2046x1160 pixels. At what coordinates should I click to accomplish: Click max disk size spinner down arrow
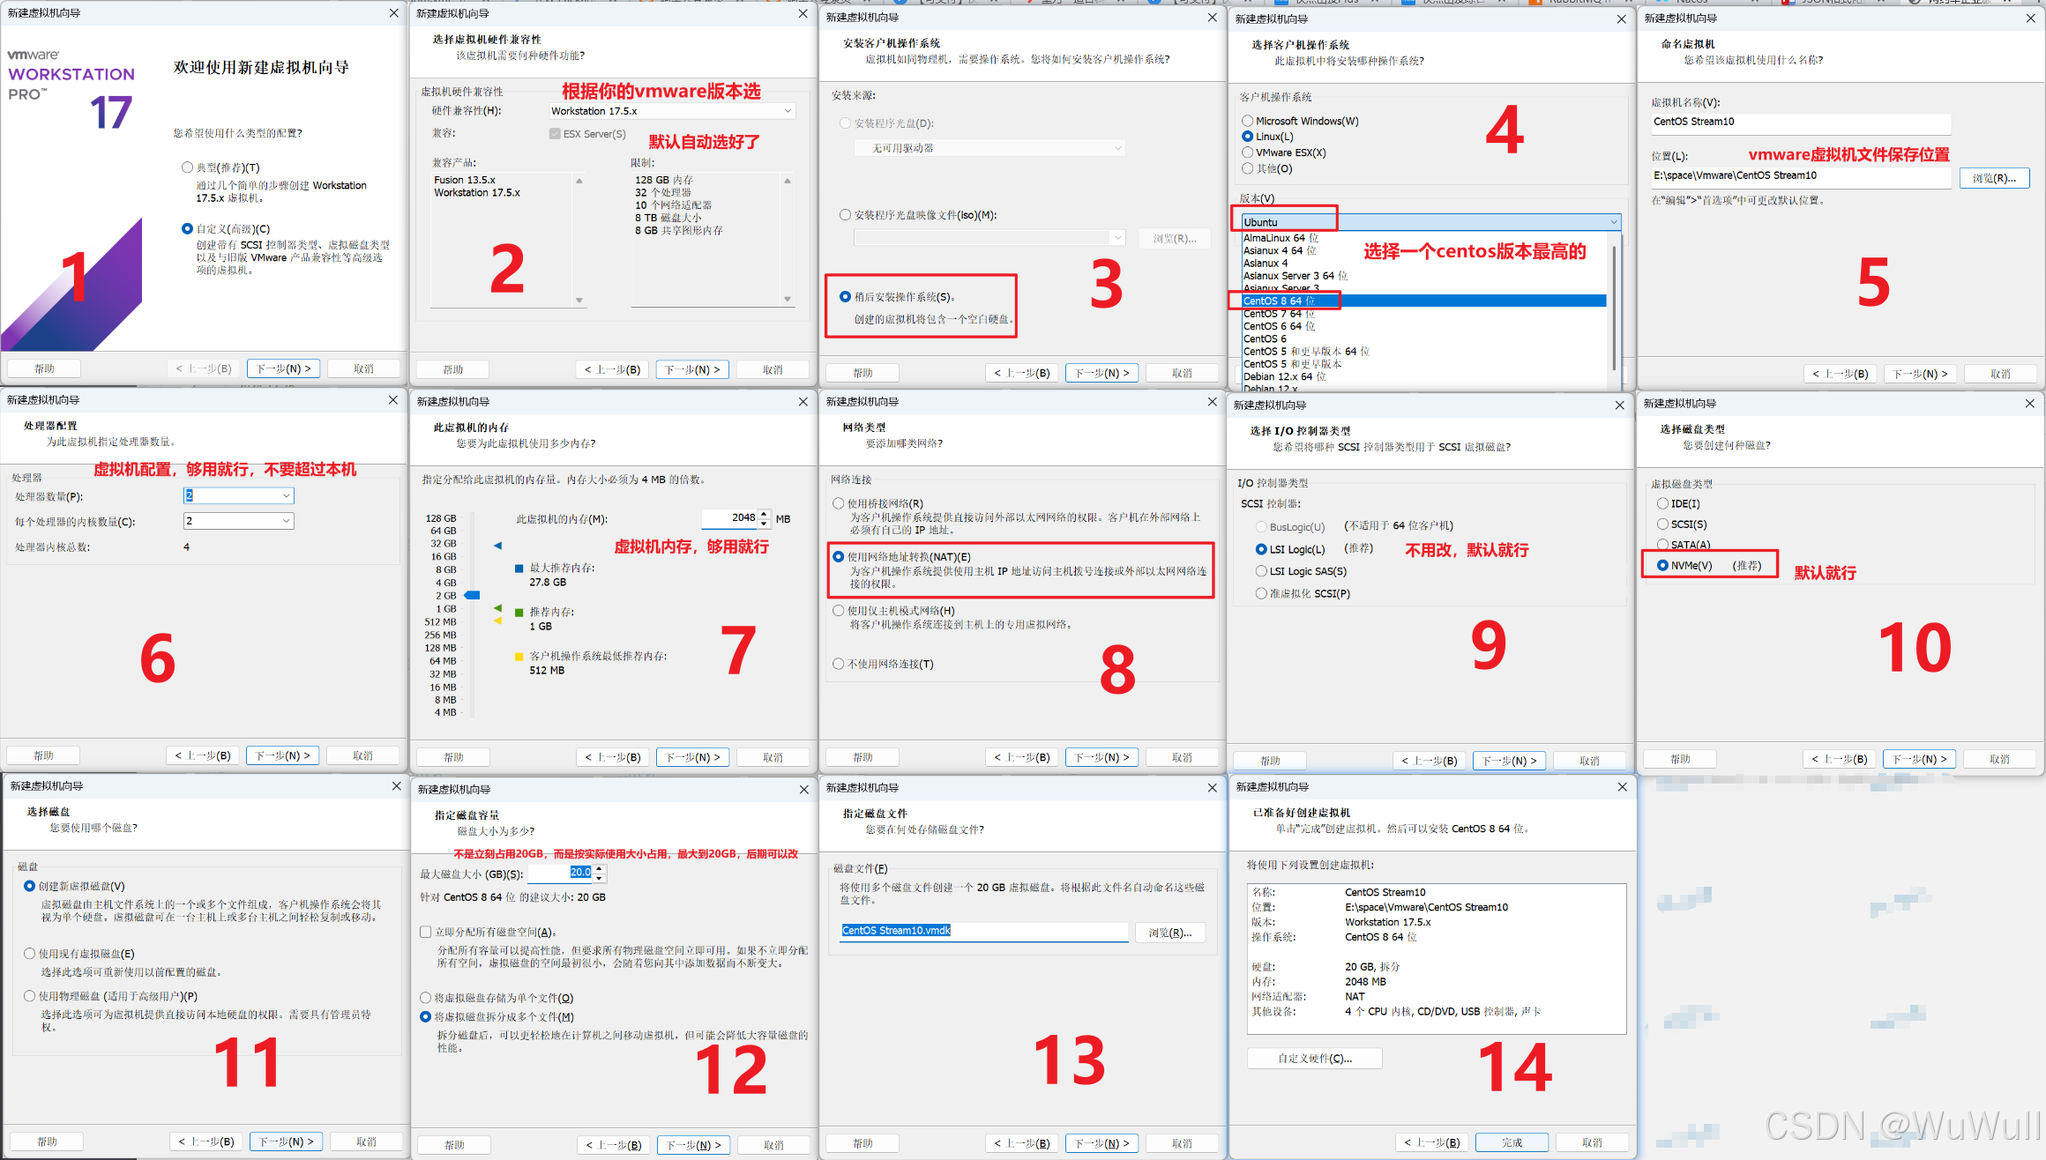(600, 878)
